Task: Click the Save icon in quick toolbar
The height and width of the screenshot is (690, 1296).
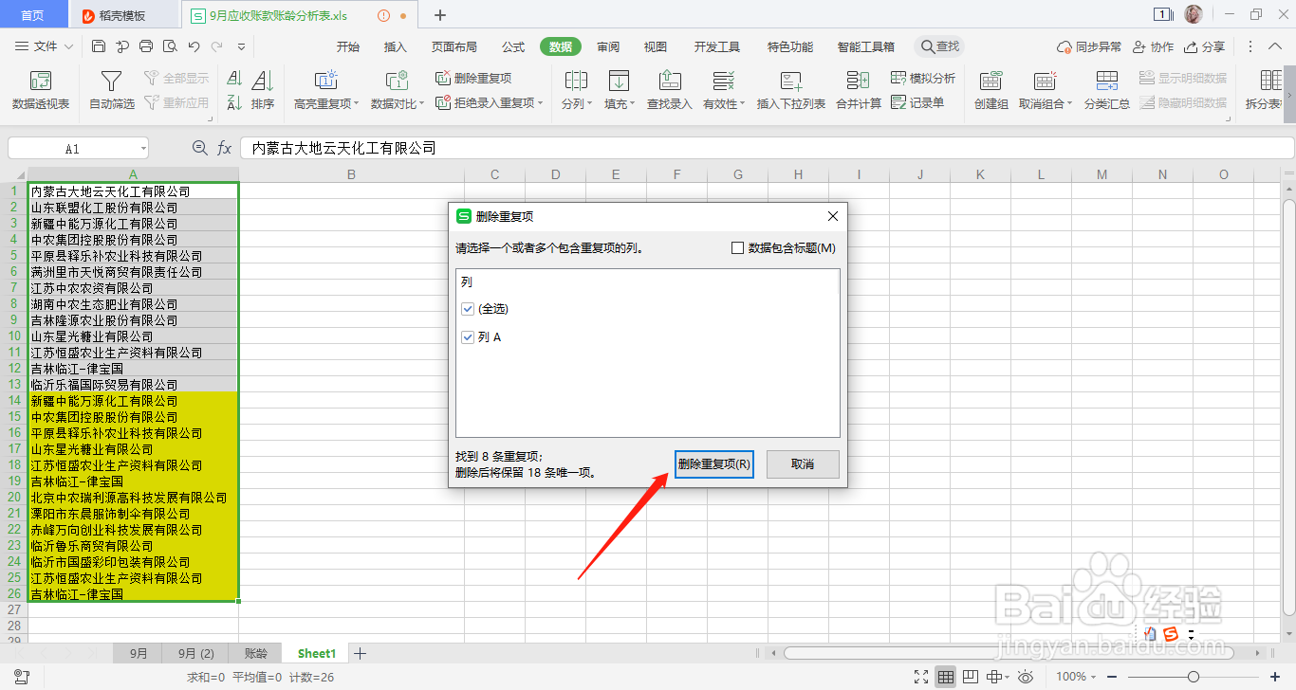Action: pos(99,46)
